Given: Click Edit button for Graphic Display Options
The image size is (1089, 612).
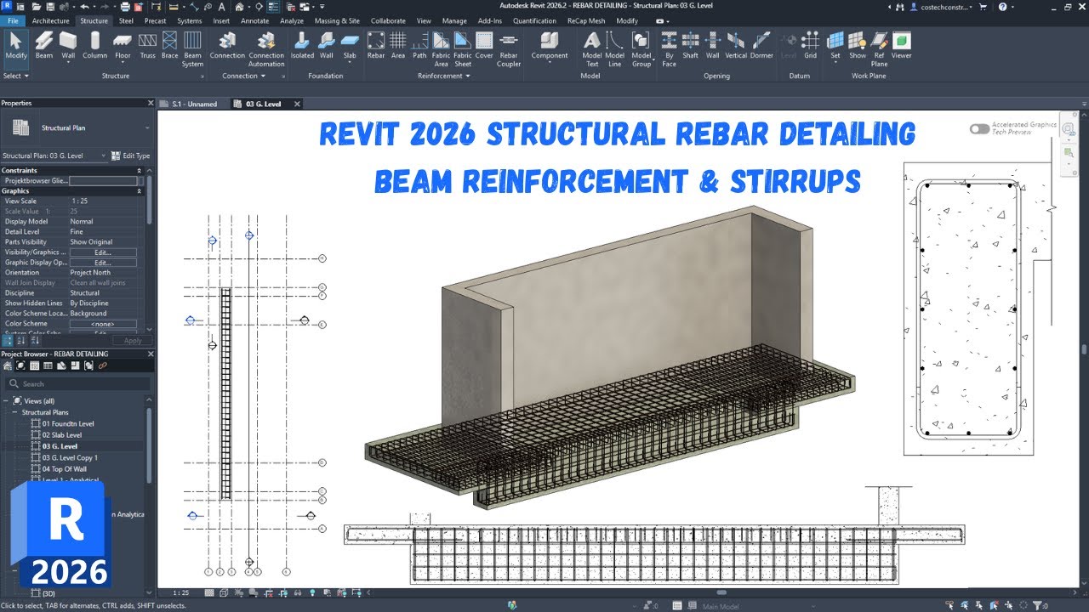Looking at the screenshot, I should coord(103,263).
